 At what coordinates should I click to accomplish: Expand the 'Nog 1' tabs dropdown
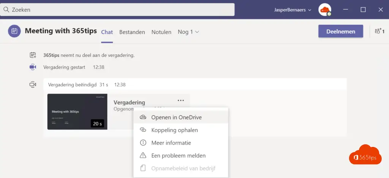188,32
